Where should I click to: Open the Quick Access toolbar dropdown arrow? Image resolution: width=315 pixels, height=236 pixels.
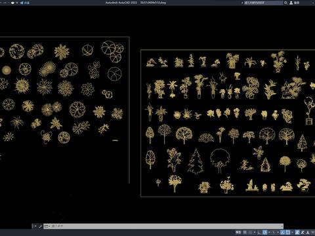[x=17, y=3]
